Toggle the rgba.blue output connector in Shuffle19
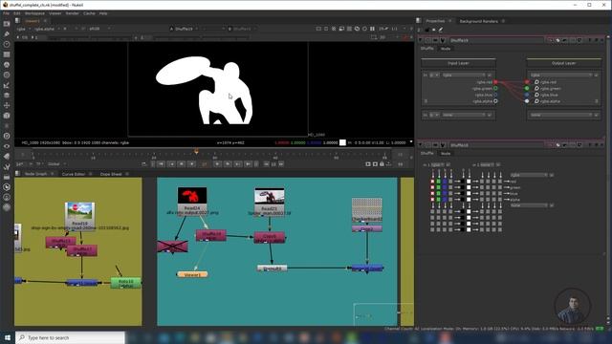The height and width of the screenshot is (344, 612). click(527, 95)
